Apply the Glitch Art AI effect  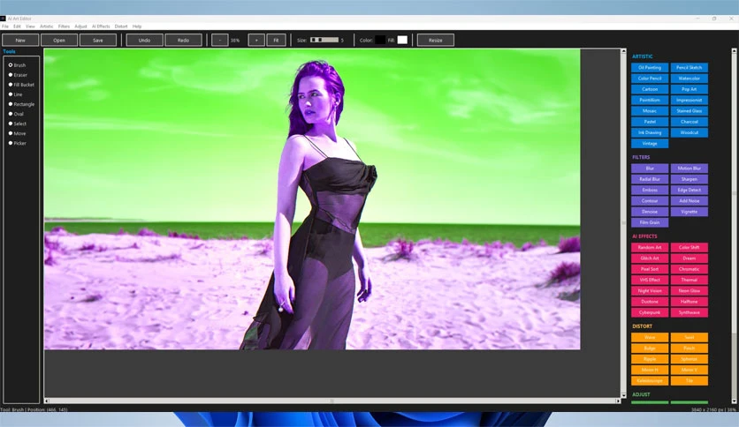(x=650, y=258)
